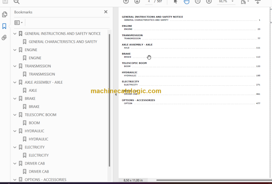Click the document horizontal scrollbar
Viewport: 272px width, 184px height.
(214, 180)
